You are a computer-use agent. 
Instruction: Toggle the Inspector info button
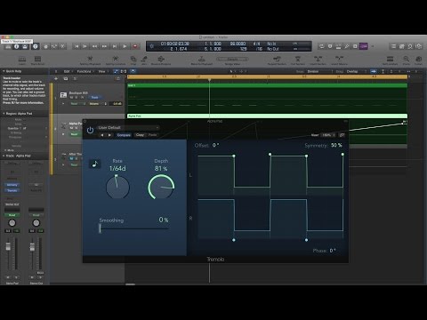click(x=17, y=46)
